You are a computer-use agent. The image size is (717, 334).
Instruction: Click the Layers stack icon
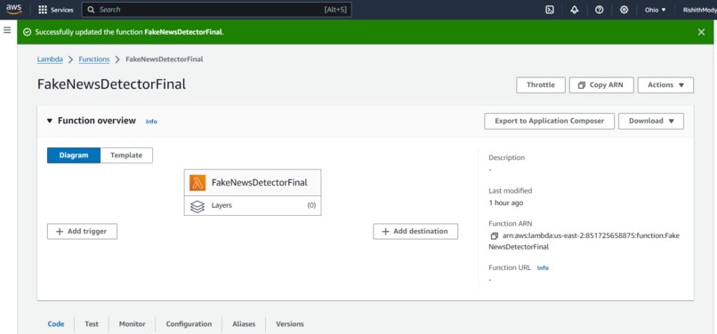tap(197, 206)
